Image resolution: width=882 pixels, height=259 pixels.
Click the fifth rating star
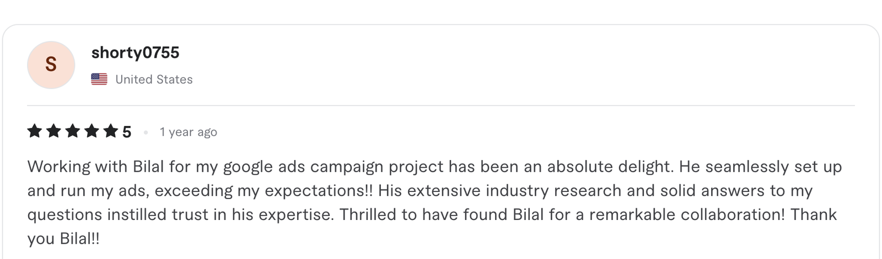click(111, 131)
